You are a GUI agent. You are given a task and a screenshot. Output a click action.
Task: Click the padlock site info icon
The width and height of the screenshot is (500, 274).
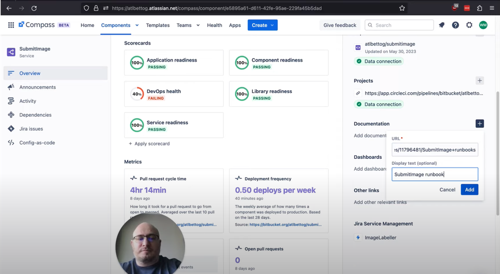[x=96, y=9]
